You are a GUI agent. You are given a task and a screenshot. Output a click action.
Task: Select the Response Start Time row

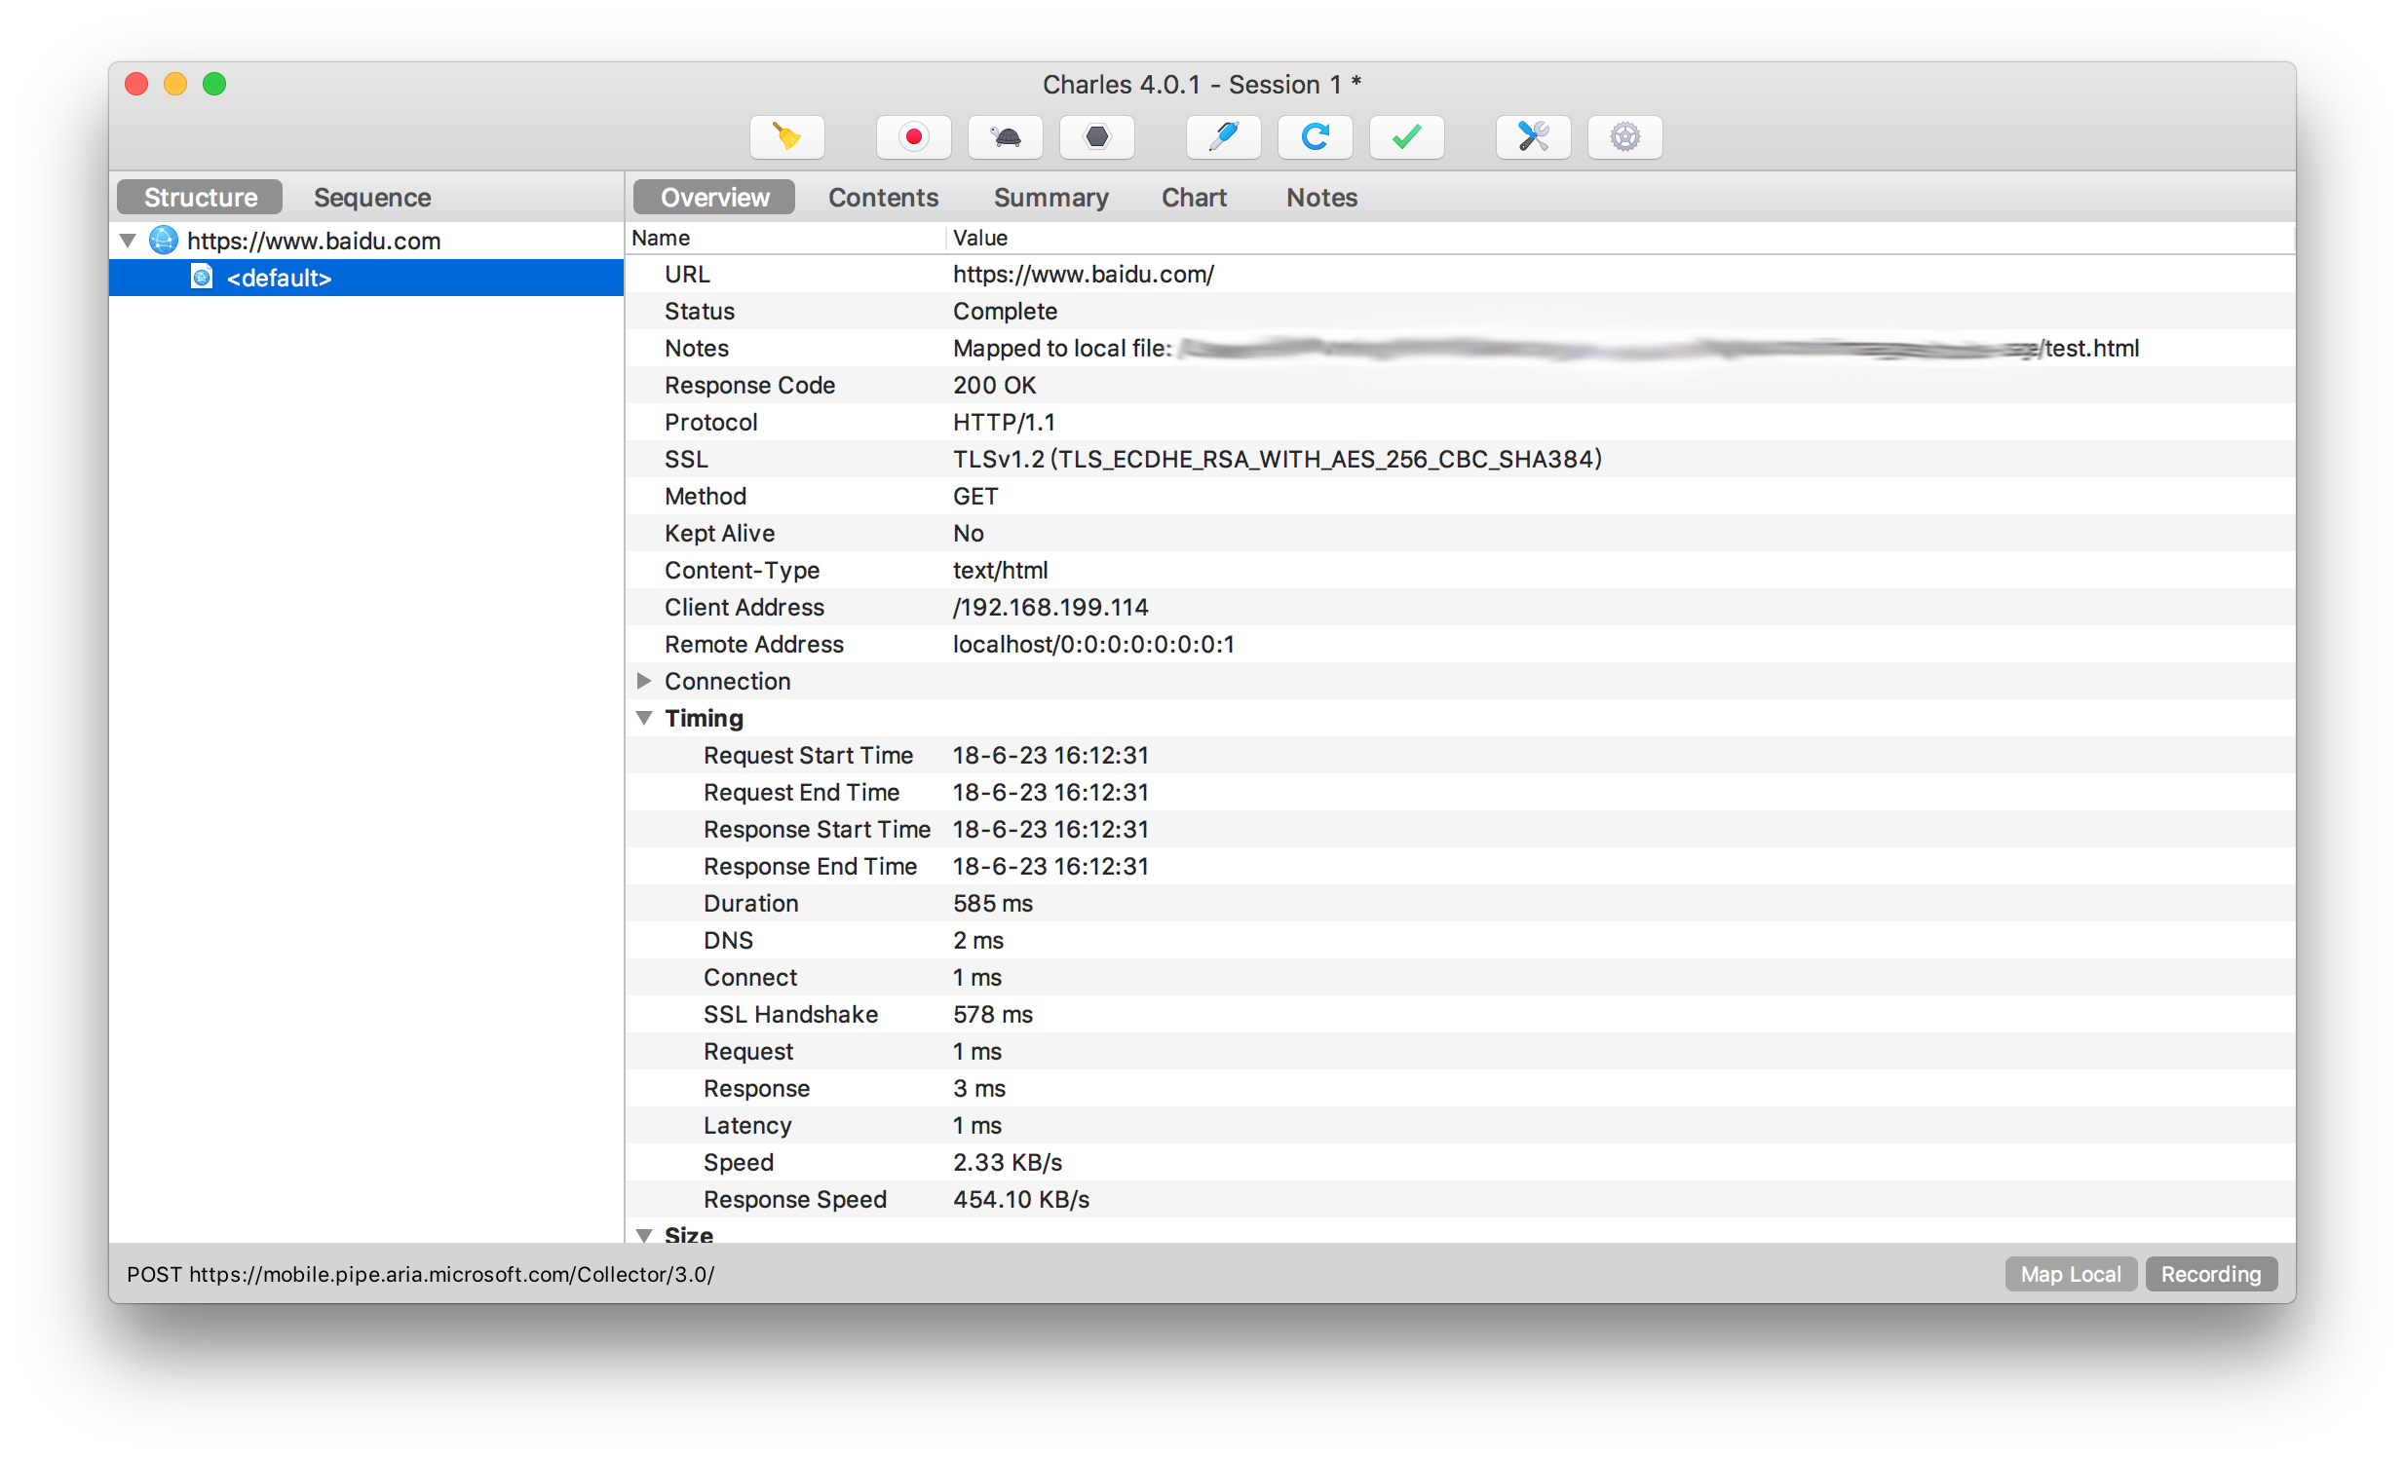coord(1460,829)
